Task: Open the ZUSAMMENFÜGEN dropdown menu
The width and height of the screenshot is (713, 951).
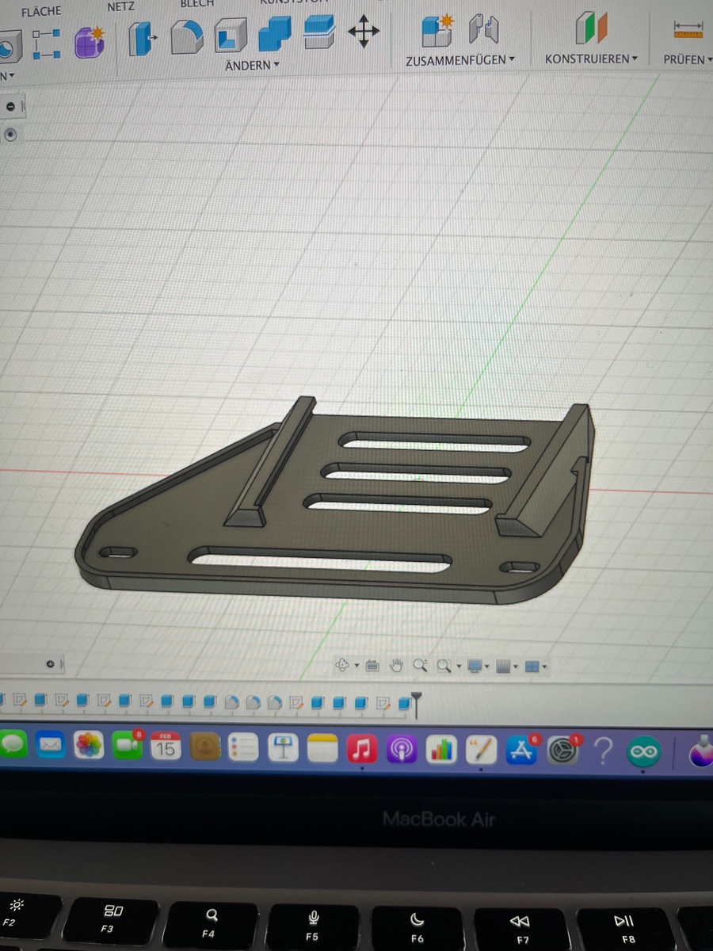Action: point(459,60)
